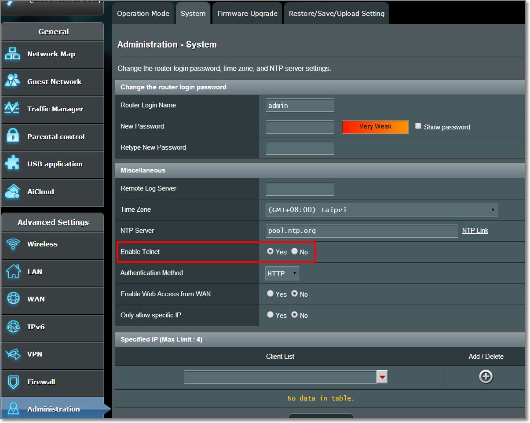Click the Enable Telnet label text
Screen dimensions: 530x423
(140, 252)
